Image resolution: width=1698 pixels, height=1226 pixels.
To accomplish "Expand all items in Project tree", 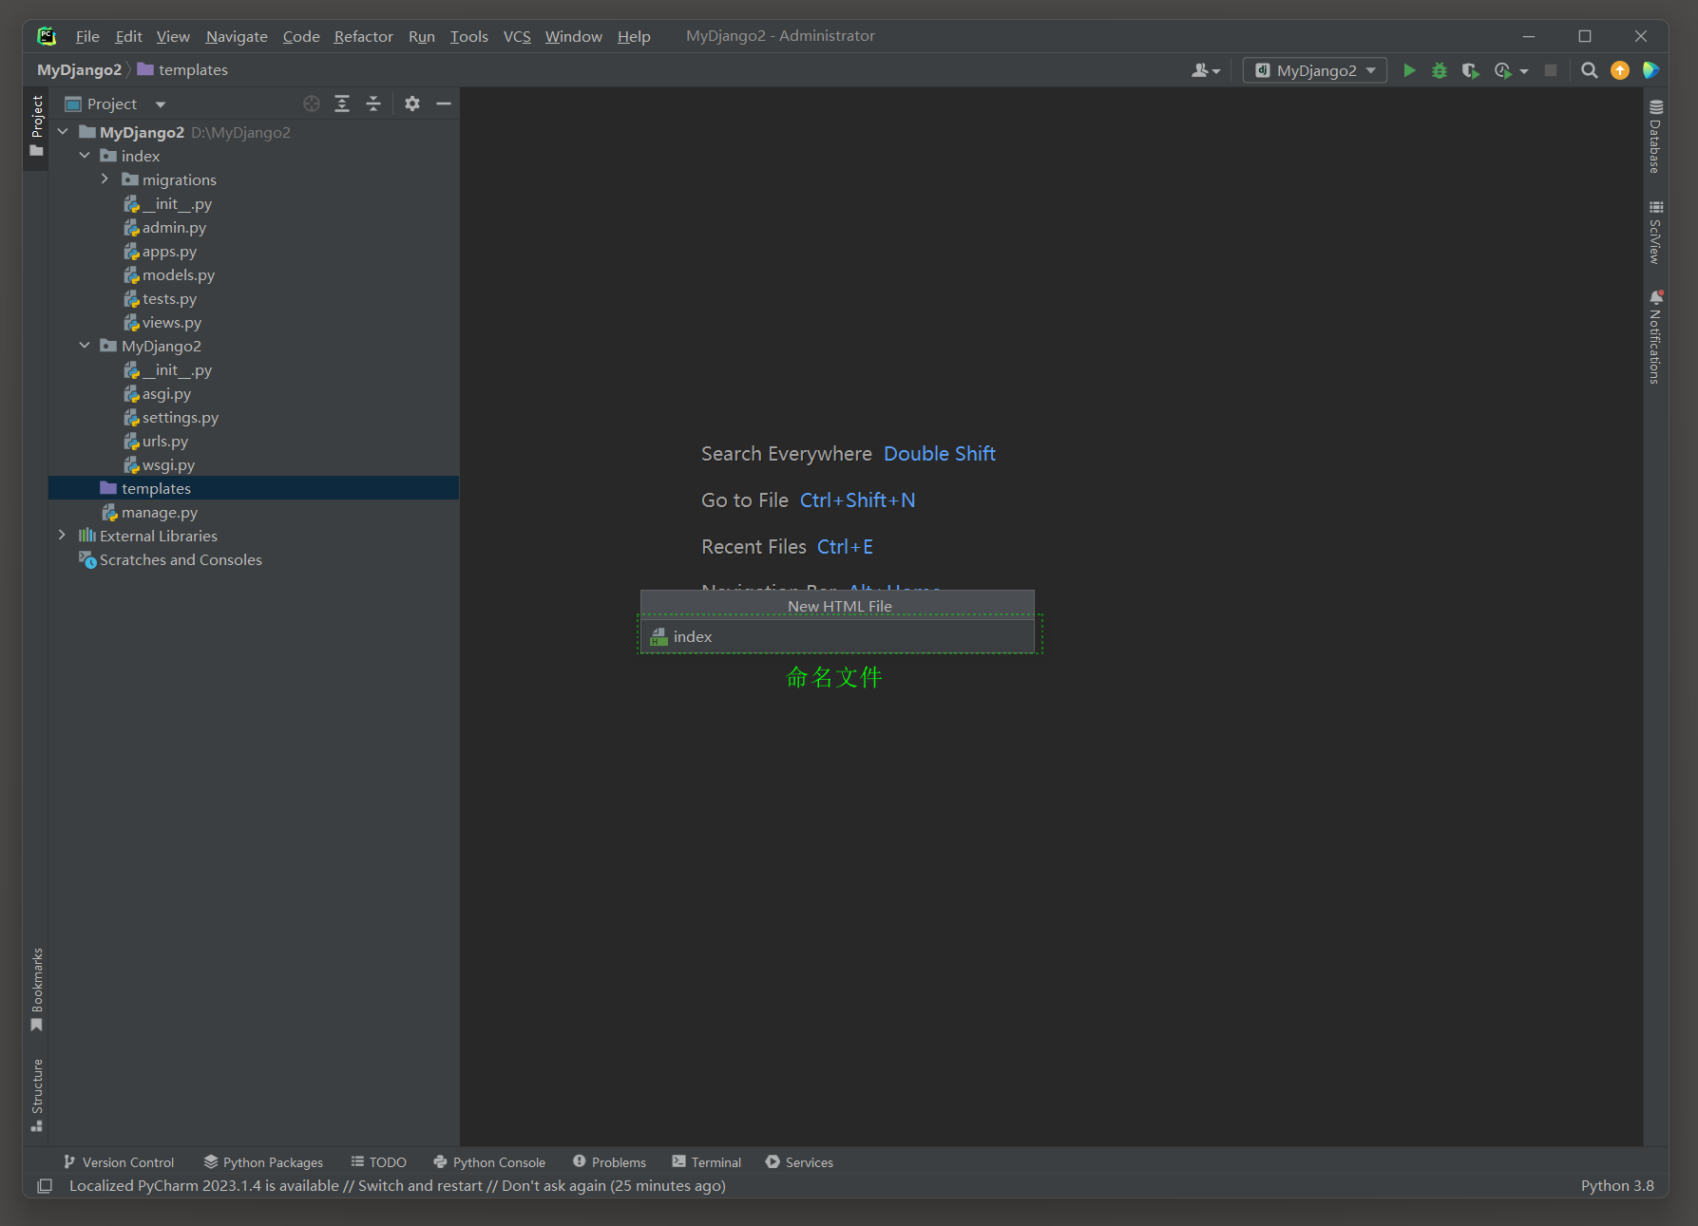I will click(342, 104).
